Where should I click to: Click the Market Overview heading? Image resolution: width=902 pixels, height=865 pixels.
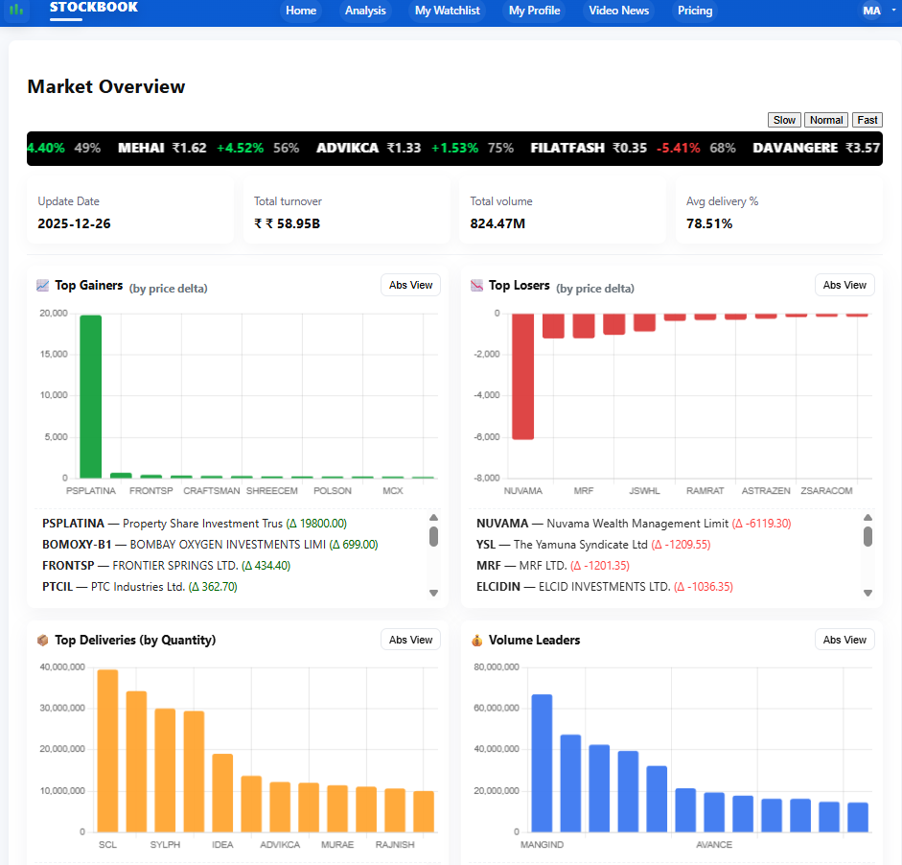[x=106, y=86]
